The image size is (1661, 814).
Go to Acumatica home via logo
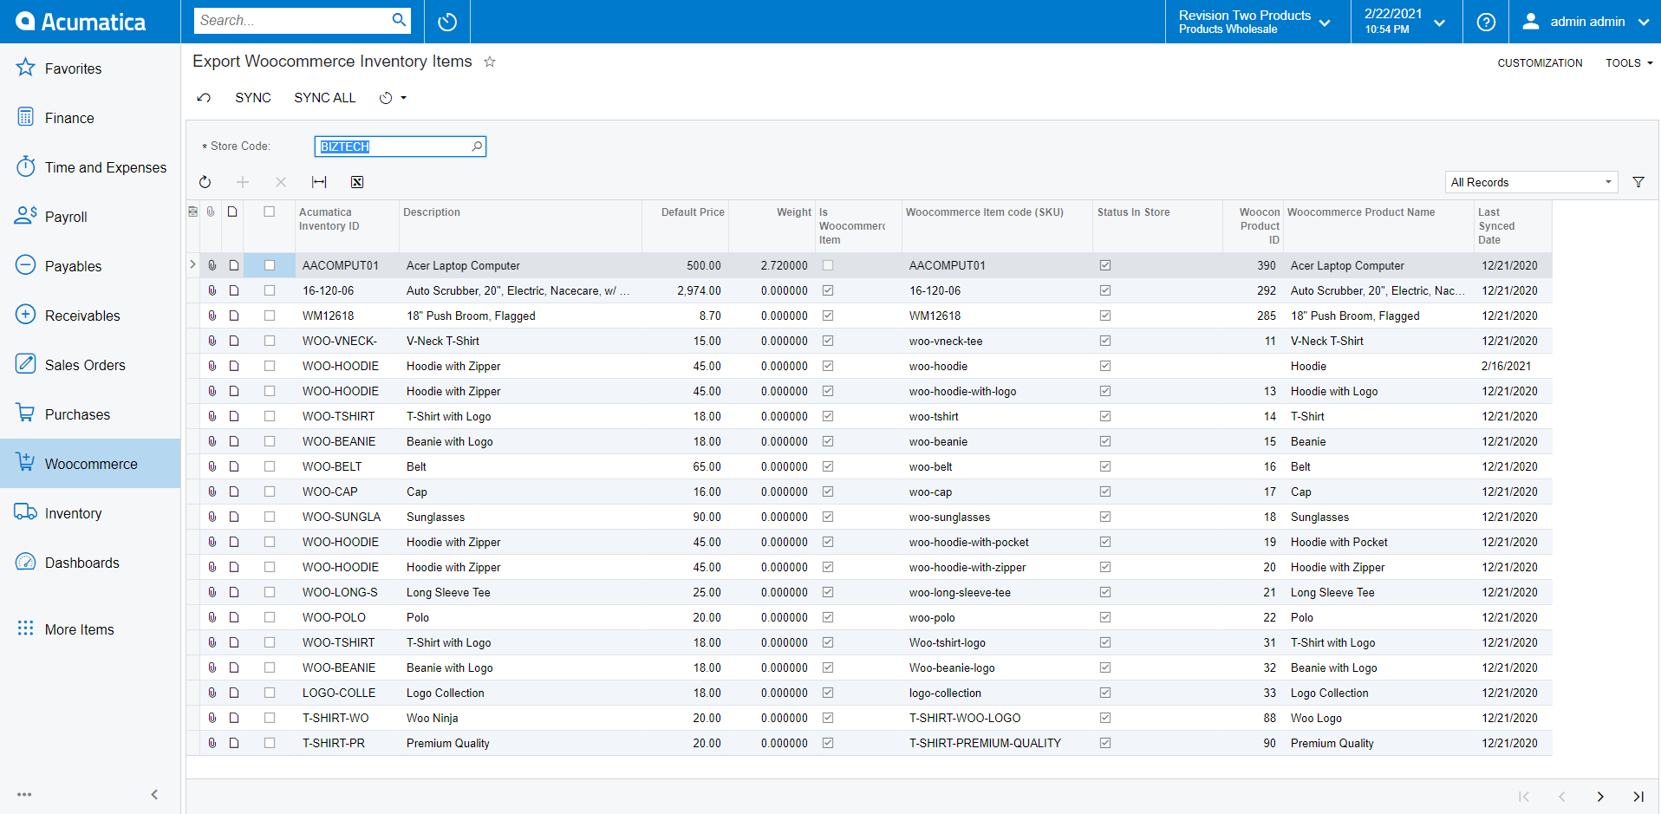(81, 22)
